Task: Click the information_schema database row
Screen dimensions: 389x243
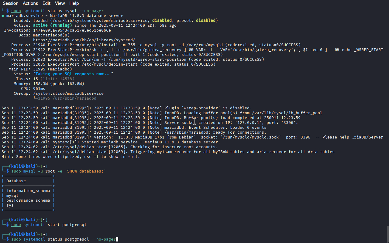Action: (28, 191)
